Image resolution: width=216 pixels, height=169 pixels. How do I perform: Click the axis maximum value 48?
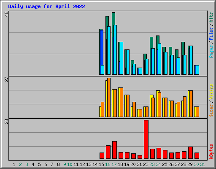(x=6, y=14)
